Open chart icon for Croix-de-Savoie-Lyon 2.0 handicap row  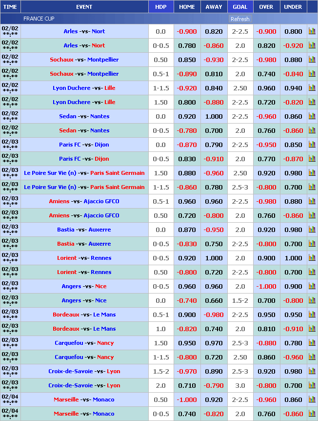[x=312, y=385]
